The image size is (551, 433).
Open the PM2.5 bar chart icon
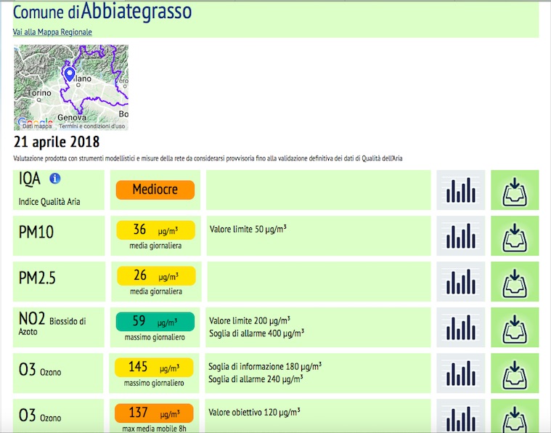[461, 282]
